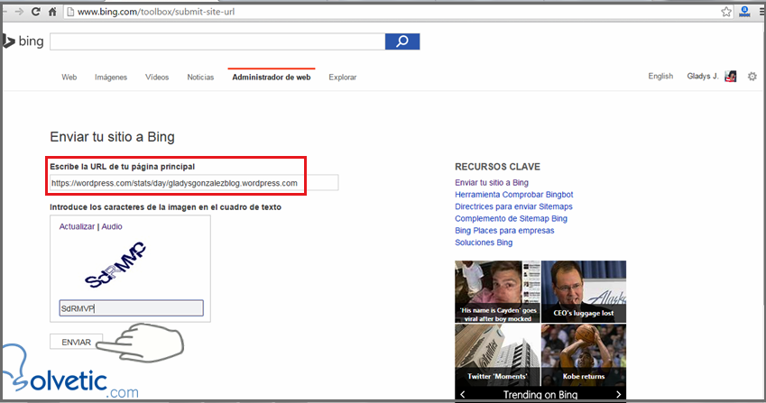Open 'His name is Cayden' trending thumbnail
The height and width of the screenshot is (403, 766).
[497, 291]
